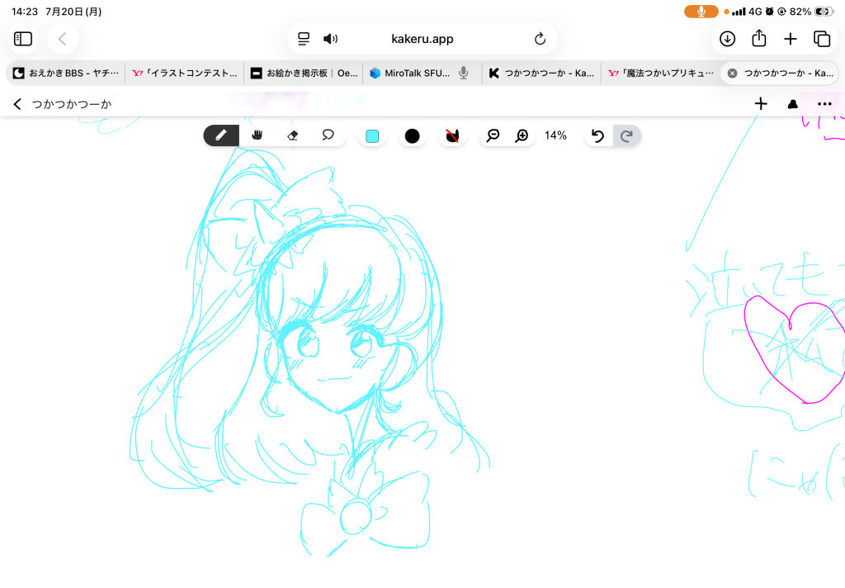Switch to the 魔法つかいプリキュア tab
The height and width of the screenshot is (588, 845).
tap(661, 73)
